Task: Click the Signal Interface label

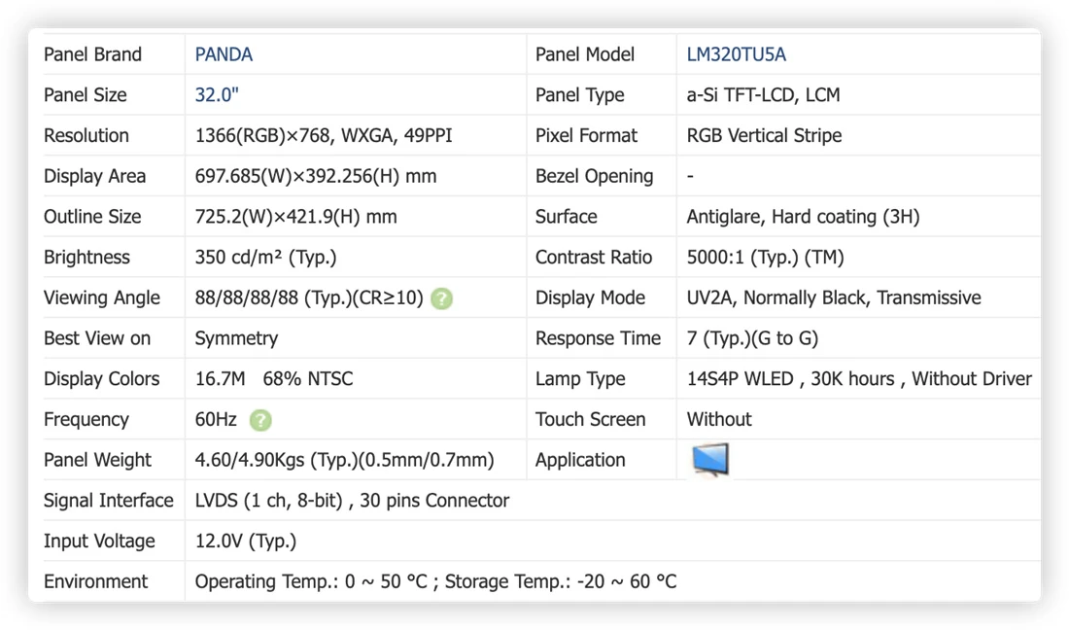Action: tap(109, 501)
